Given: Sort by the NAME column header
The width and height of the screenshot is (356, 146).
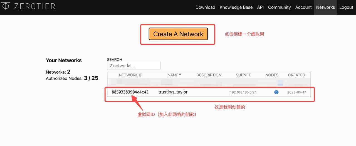Looking at the screenshot, I should tap(173, 75).
